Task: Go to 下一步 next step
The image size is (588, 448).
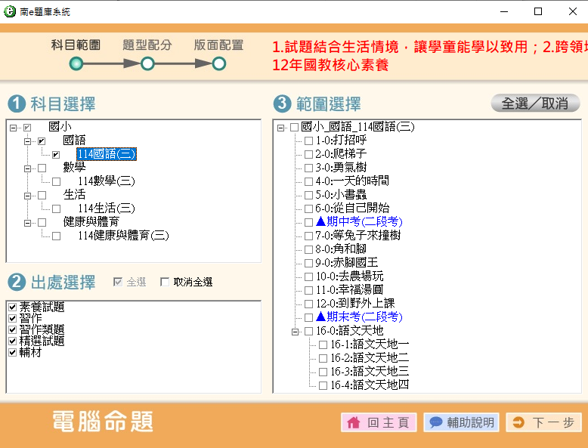Action: tap(544, 422)
